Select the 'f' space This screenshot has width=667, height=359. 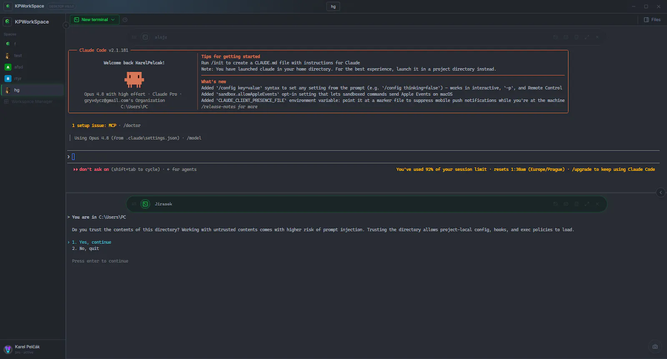pyautogui.click(x=32, y=44)
